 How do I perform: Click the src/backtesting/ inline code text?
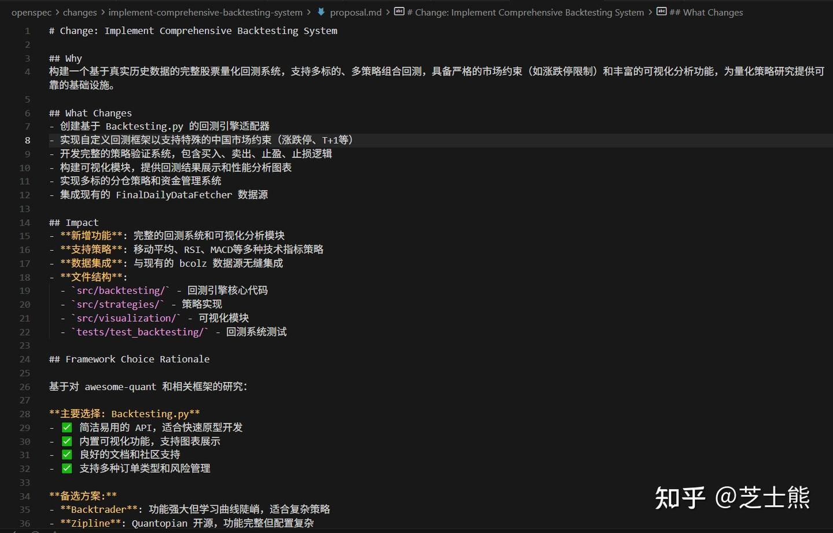pyautogui.click(x=121, y=291)
